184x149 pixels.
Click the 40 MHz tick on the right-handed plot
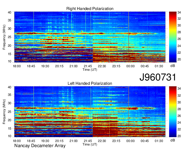click(9, 12)
